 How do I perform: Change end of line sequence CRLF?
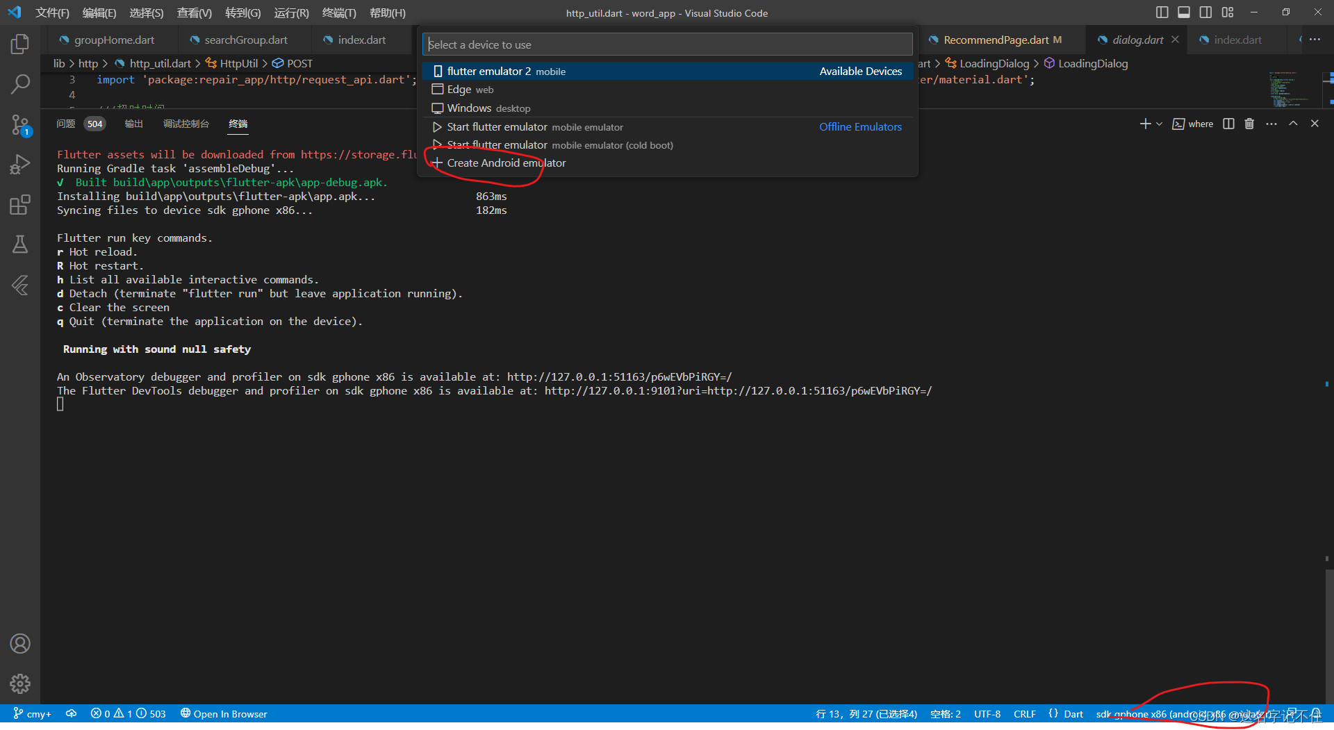[1025, 714]
